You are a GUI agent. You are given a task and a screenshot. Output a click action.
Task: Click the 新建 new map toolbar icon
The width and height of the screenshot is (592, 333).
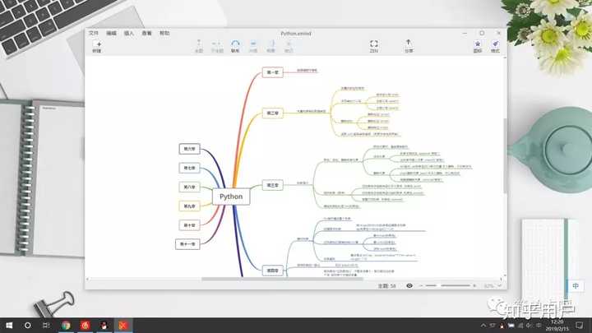pyautogui.click(x=97, y=46)
